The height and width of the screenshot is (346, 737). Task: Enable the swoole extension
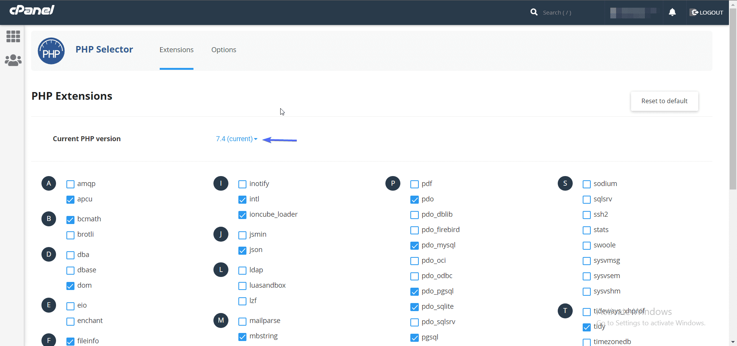(587, 245)
